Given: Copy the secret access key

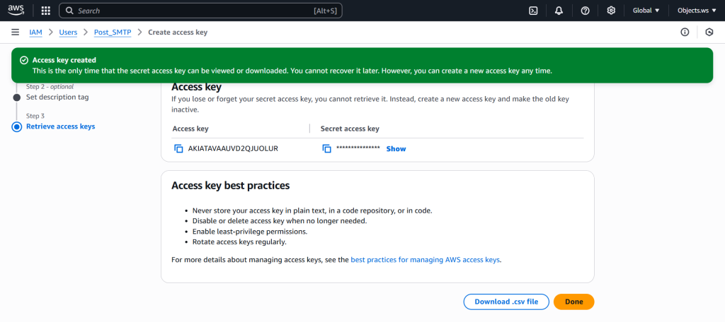Looking at the screenshot, I should click(x=326, y=149).
